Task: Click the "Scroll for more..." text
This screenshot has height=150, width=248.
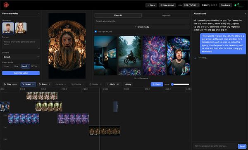Action: tap(142, 79)
